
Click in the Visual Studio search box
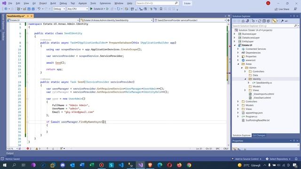(x=157, y=3)
